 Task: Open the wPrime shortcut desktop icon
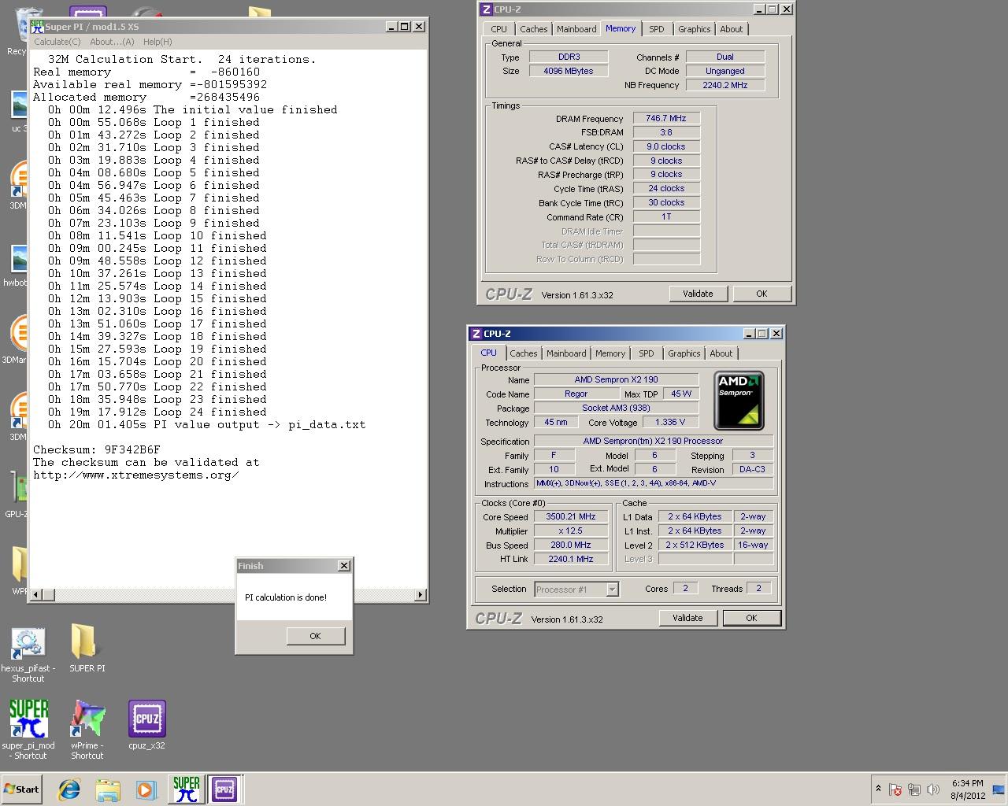(x=87, y=730)
